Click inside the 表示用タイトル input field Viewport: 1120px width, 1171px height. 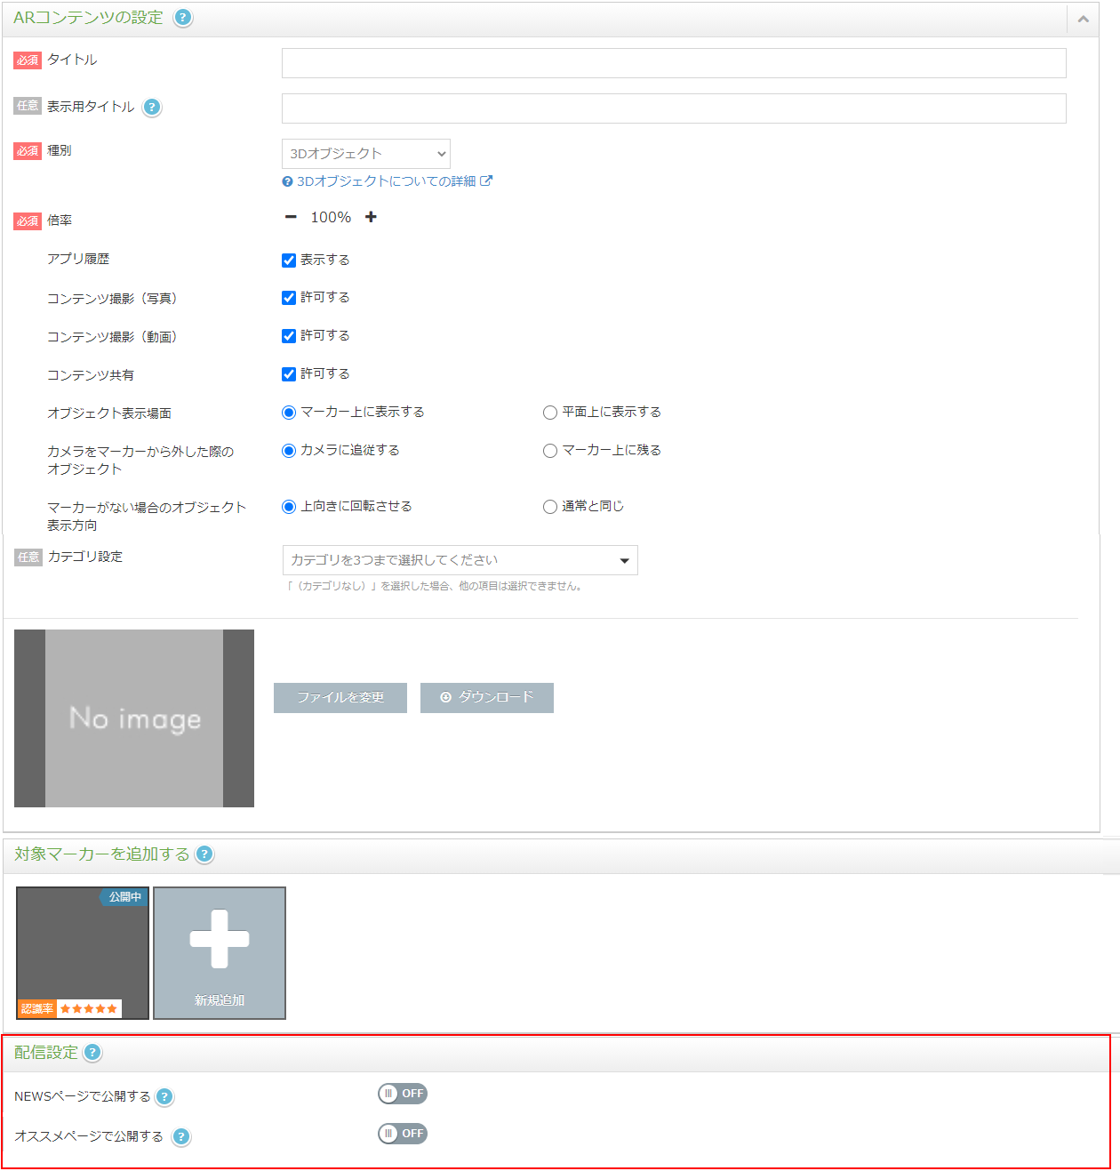point(674,108)
